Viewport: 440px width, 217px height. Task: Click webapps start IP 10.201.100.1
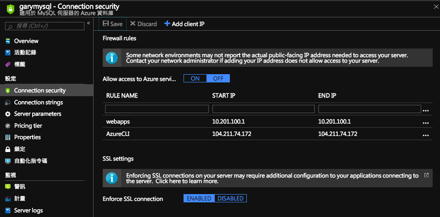(x=228, y=122)
